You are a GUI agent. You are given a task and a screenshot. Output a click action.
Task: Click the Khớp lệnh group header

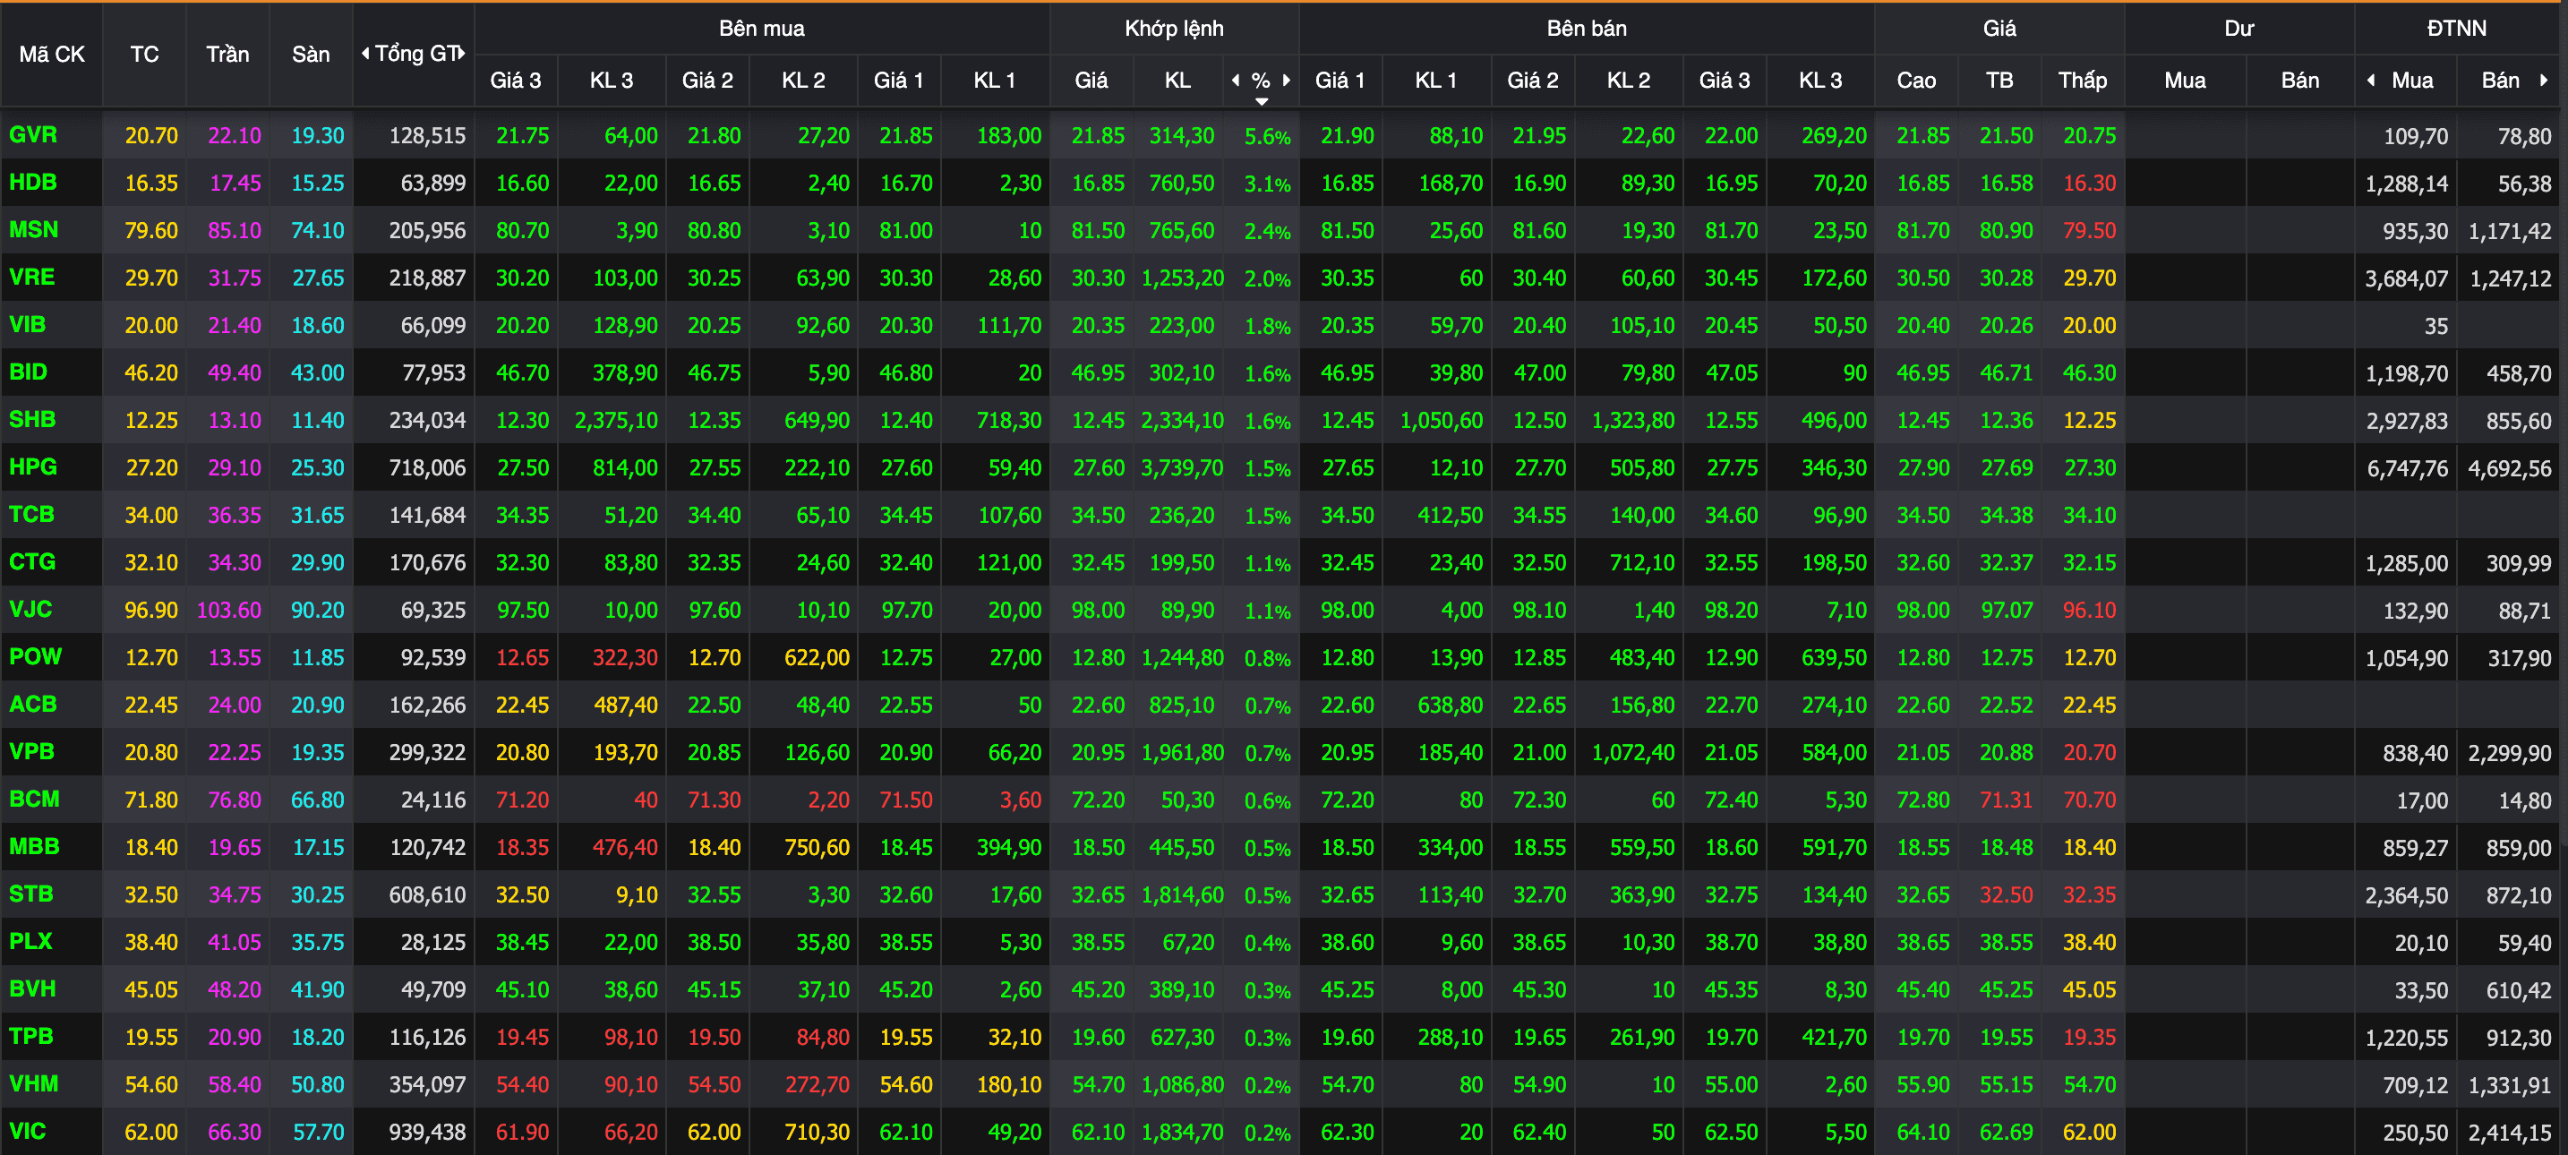(x=1175, y=28)
